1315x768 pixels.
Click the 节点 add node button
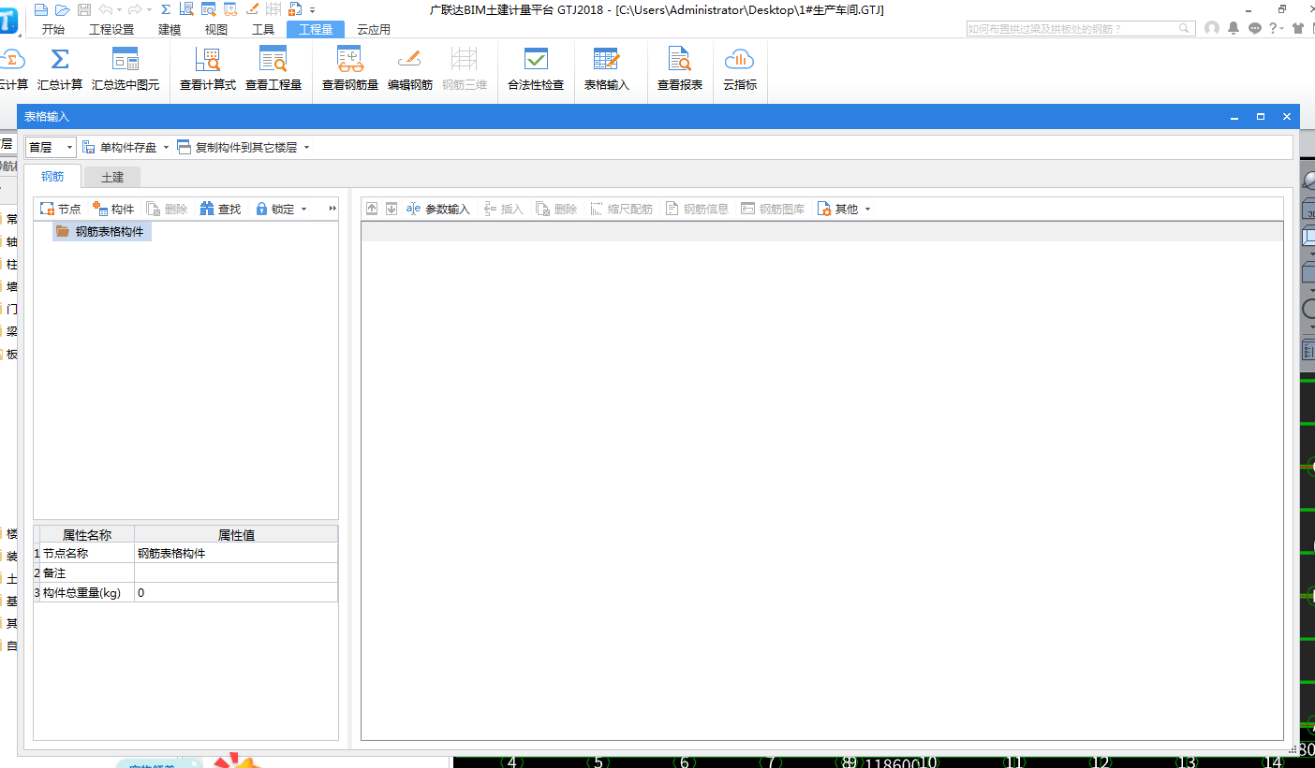[60, 209]
